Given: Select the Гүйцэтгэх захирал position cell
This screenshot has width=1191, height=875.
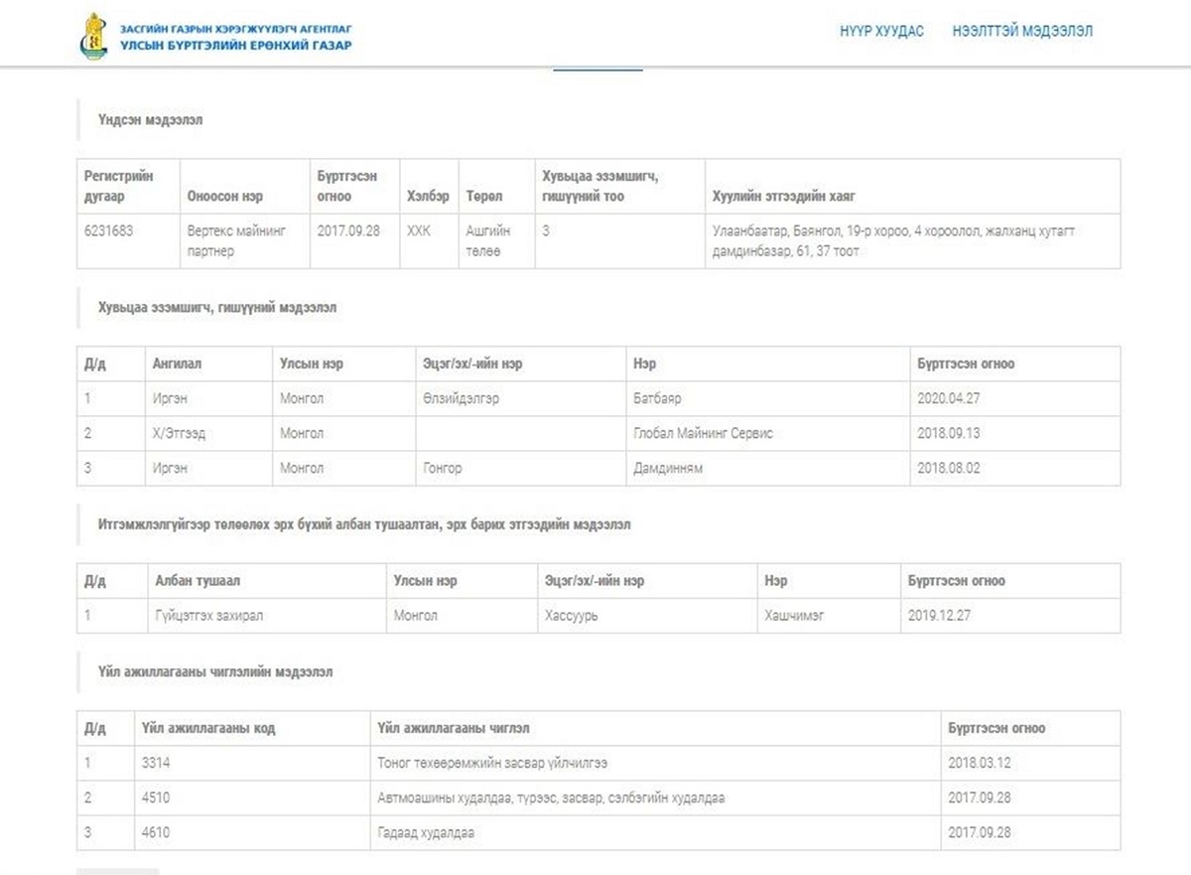Looking at the screenshot, I should (x=208, y=615).
